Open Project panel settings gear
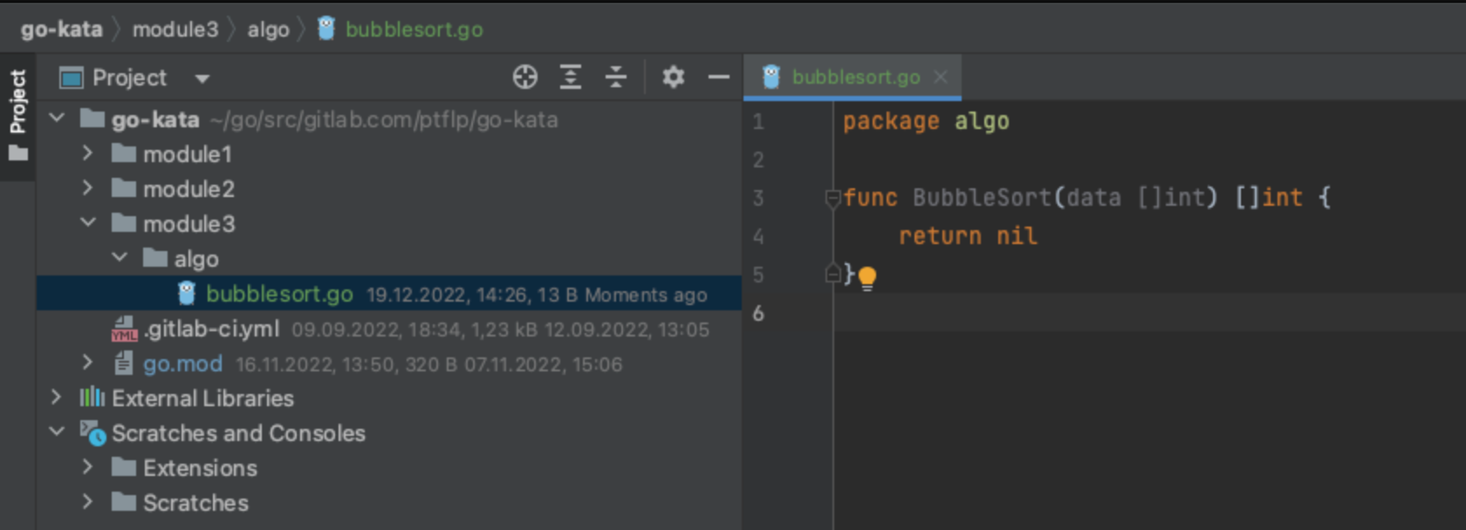 (673, 78)
